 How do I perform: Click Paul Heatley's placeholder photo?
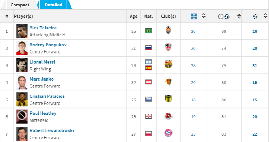(x=22, y=116)
